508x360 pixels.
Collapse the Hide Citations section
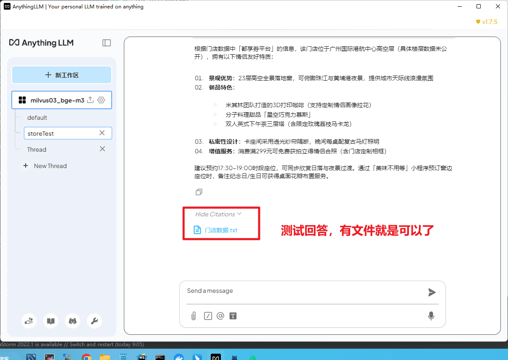click(x=218, y=214)
